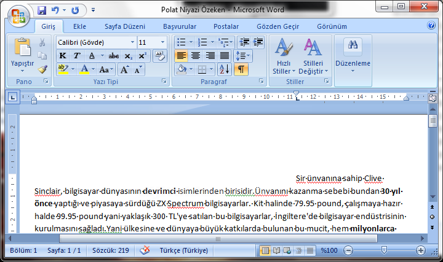Switch to the Başvurular tab
Image resolution: width=443 pixels, height=262 pixels.
coord(180,26)
